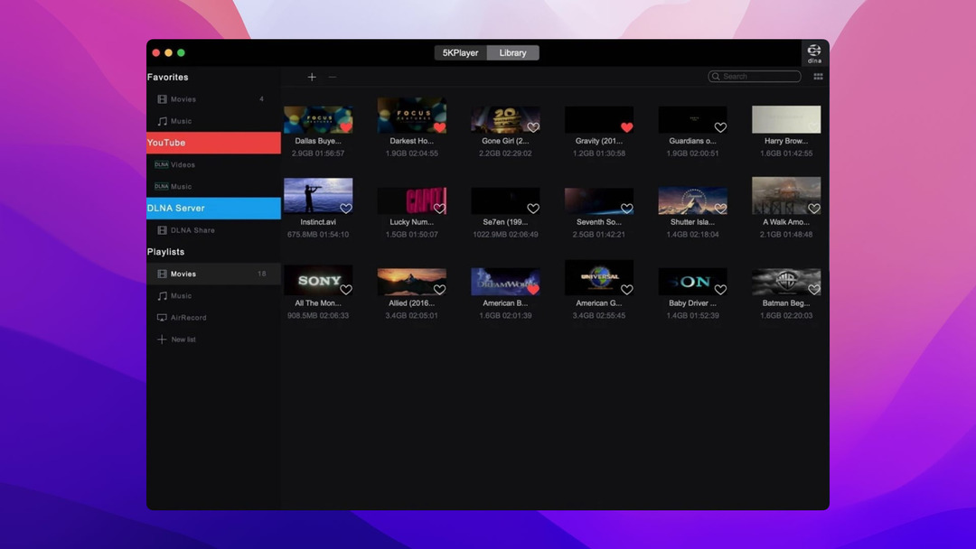Image resolution: width=976 pixels, height=549 pixels.
Task: Remove selected item with the minus button
Action: point(333,77)
